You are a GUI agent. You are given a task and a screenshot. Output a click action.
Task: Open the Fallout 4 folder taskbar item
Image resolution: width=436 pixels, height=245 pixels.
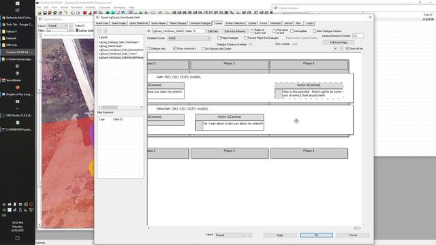click(x=17, y=31)
